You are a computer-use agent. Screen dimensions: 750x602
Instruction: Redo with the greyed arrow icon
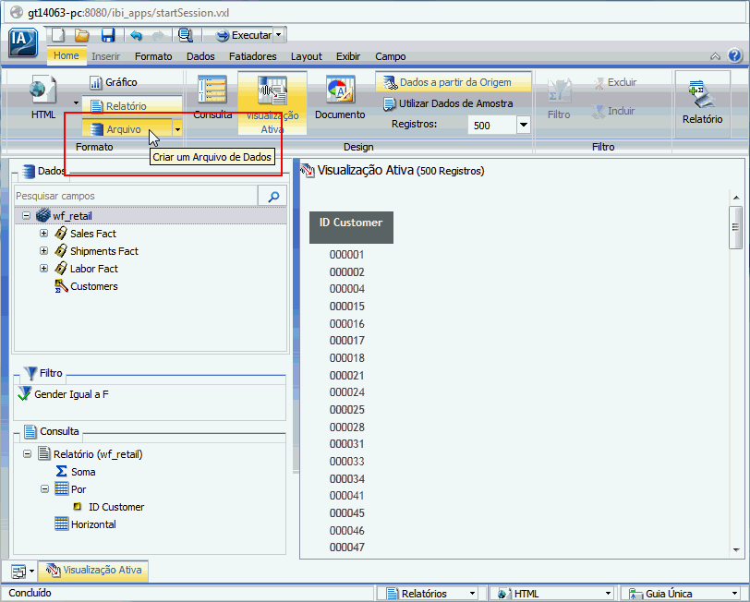point(158,35)
